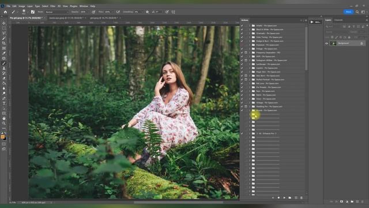This screenshot has height=208, width=369.
Task: Open the Filter menu
Action: [x=52, y=6]
